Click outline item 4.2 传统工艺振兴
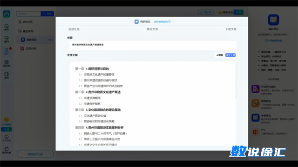Image resolution: width=298 pixels, height=167 pixels. 99,139
